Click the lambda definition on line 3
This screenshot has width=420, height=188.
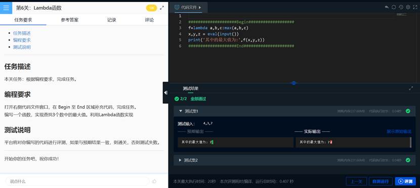[x=219, y=28]
